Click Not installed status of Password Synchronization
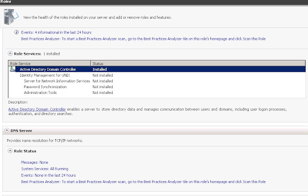Viewport: 308px width, 196px height. (x=103, y=87)
